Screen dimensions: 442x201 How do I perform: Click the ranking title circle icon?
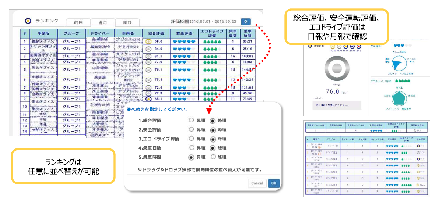(x=27, y=21)
